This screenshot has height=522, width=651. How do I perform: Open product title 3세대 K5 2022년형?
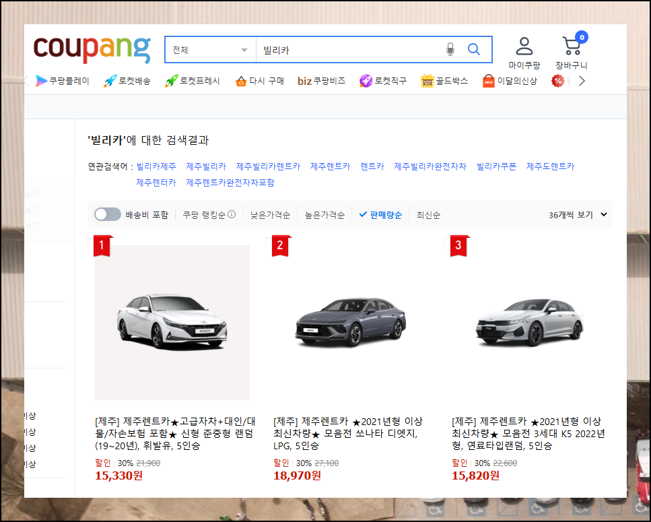(x=528, y=434)
